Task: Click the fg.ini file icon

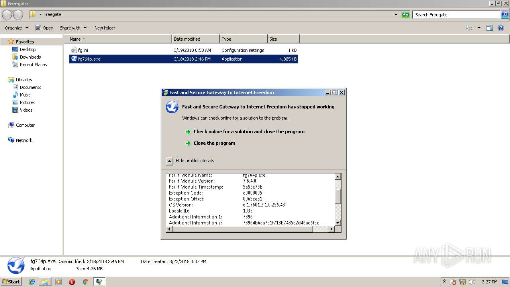Action: pyautogui.click(x=74, y=50)
